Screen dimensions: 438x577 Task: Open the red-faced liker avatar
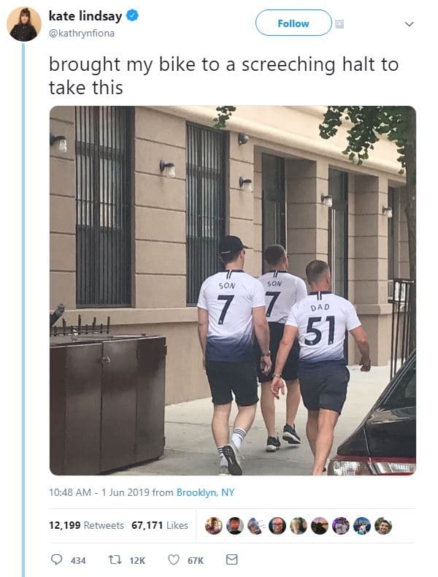point(234,525)
